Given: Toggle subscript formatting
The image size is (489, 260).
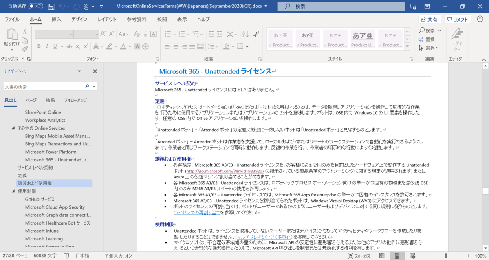Looking at the screenshot, I should point(78,46).
